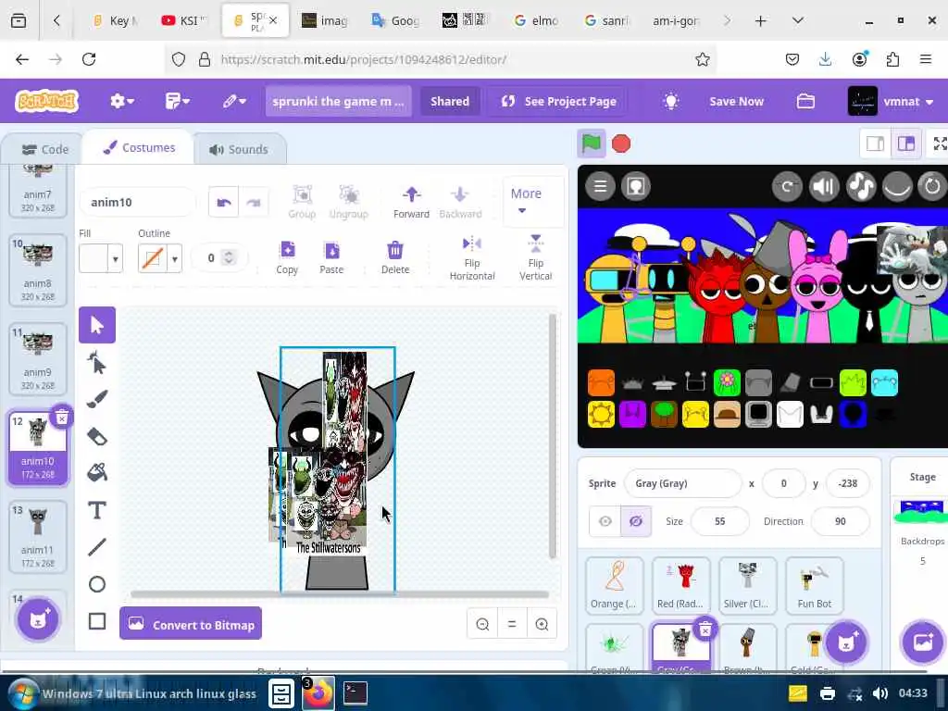Select the Line tool
Screen dimensions: 948x711
click(96, 547)
